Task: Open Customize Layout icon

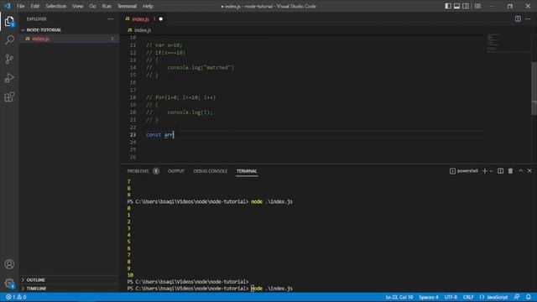Action: pos(477,6)
